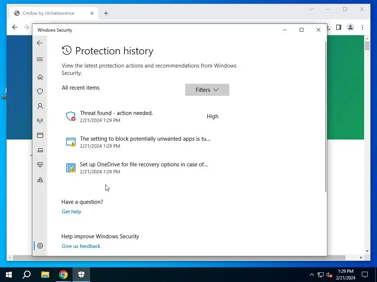
Task: Open a new Chrome tab
Action: (106, 13)
